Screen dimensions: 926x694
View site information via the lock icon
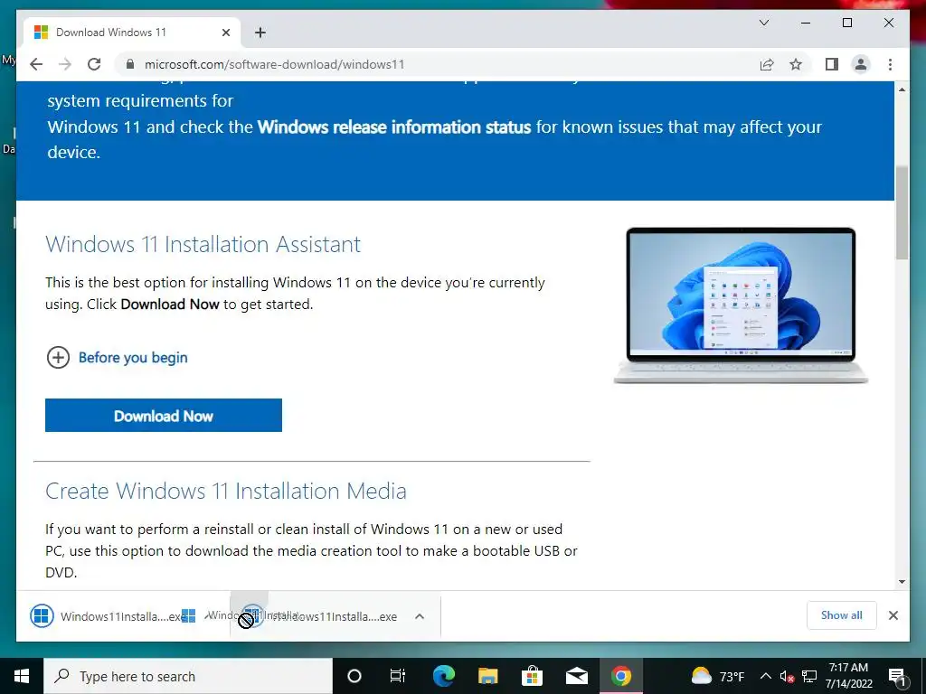[x=130, y=64]
